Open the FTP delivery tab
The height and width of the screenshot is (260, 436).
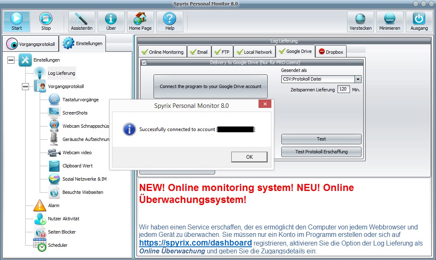point(222,52)
